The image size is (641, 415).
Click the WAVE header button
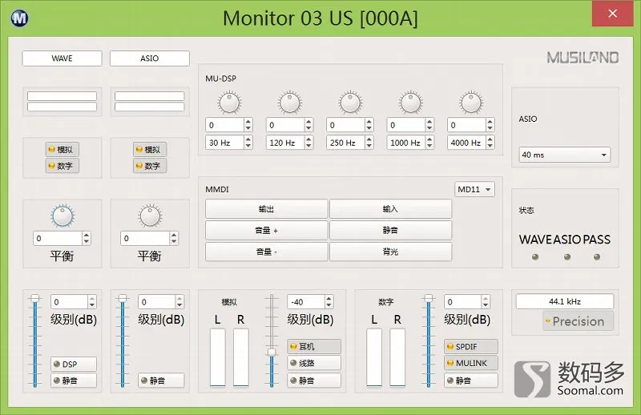coord(62,58)
